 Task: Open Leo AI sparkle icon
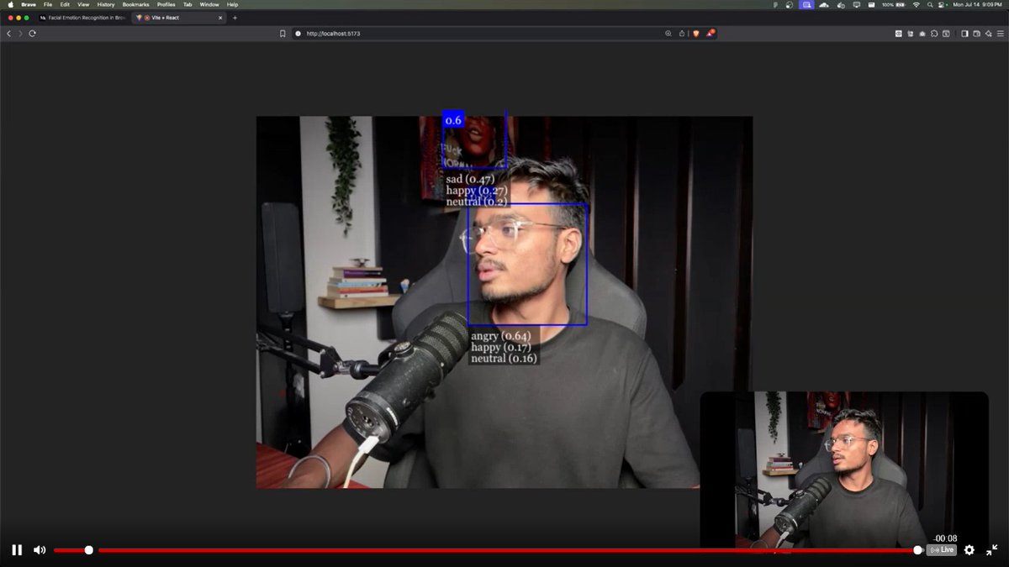pyautogui.click(x=988, y=34)
